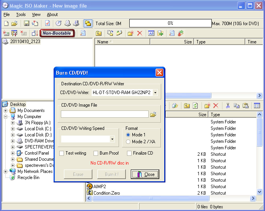Click the paste icon in lower toolbar
The width and height of the screenshot is (265, 211).
tap(245, 105)
